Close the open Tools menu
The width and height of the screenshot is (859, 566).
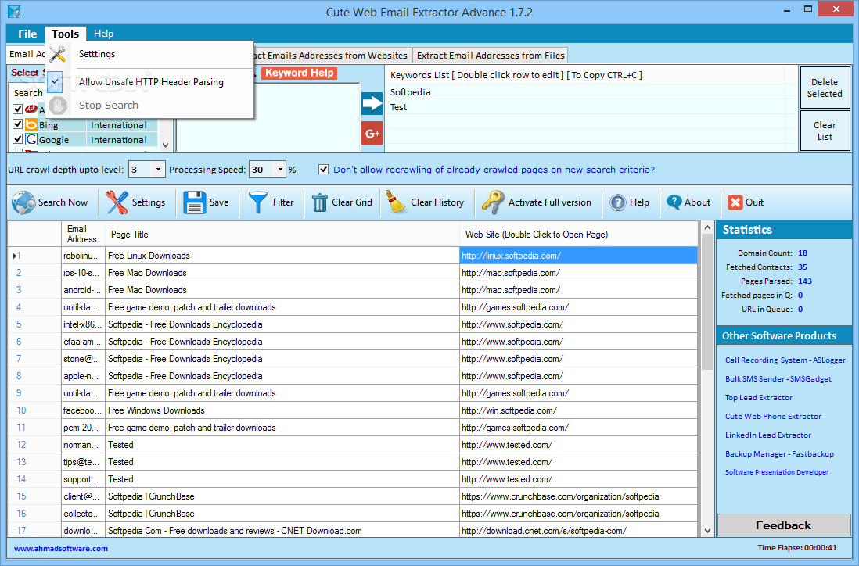(x=65, y=34)
